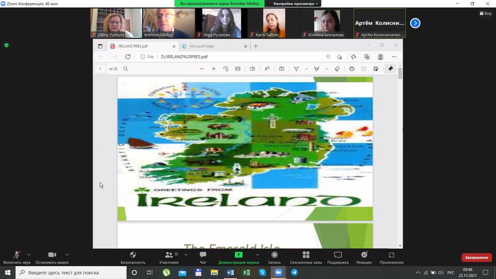Viewport: 496px width, 279px height.
Task: Open Edge profile avatar
Action: (380, 57)
